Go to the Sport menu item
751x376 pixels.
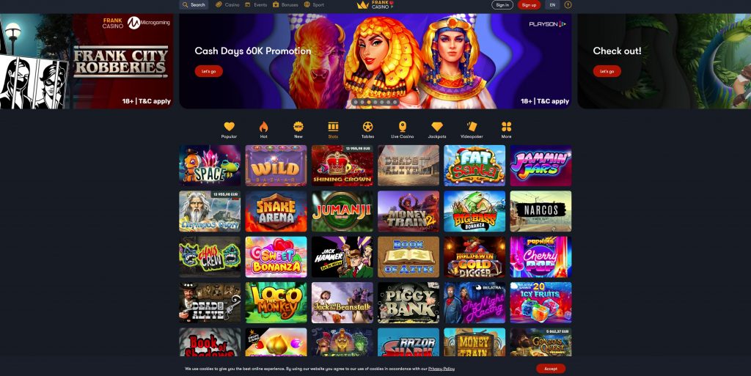(314, 5)
